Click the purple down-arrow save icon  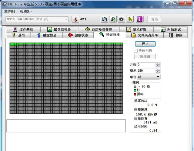pyautogui.click(x=139, y=19)
